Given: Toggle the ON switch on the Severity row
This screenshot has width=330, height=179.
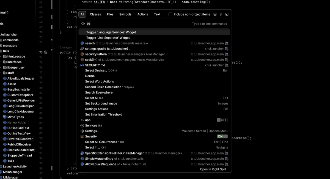Looking at the screenshot, I should point(222,136).
